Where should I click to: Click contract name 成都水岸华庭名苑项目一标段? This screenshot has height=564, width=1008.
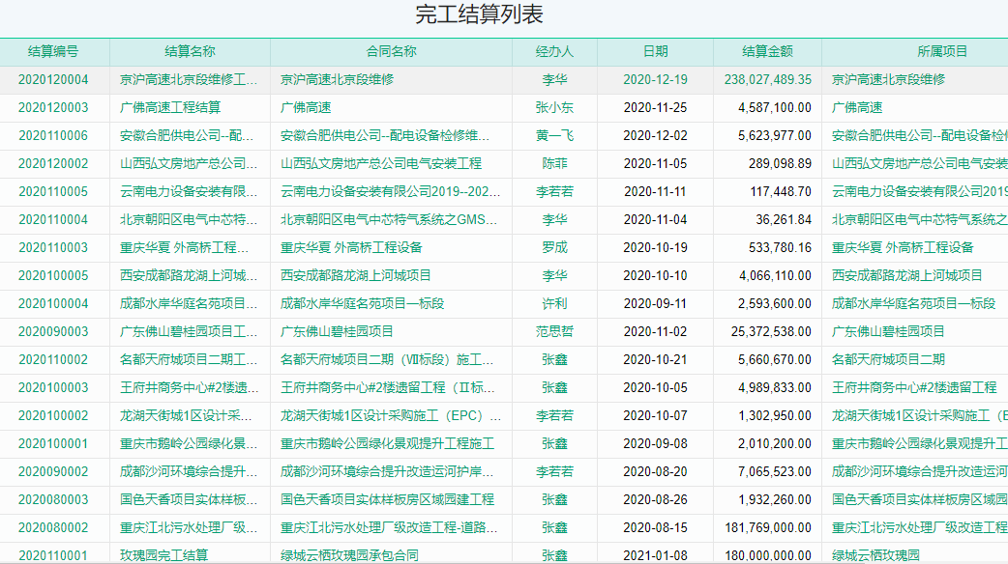[x=362, y=304]
